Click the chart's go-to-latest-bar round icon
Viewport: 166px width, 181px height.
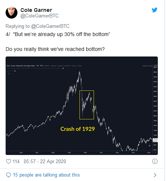149,146
